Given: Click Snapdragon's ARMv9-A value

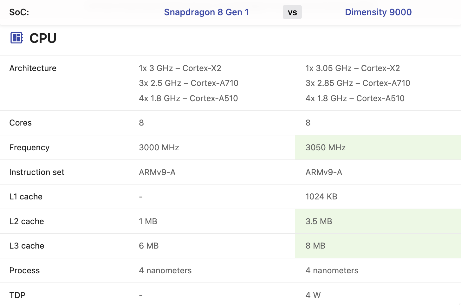Looking at the screenshot, I should [157, 172].
